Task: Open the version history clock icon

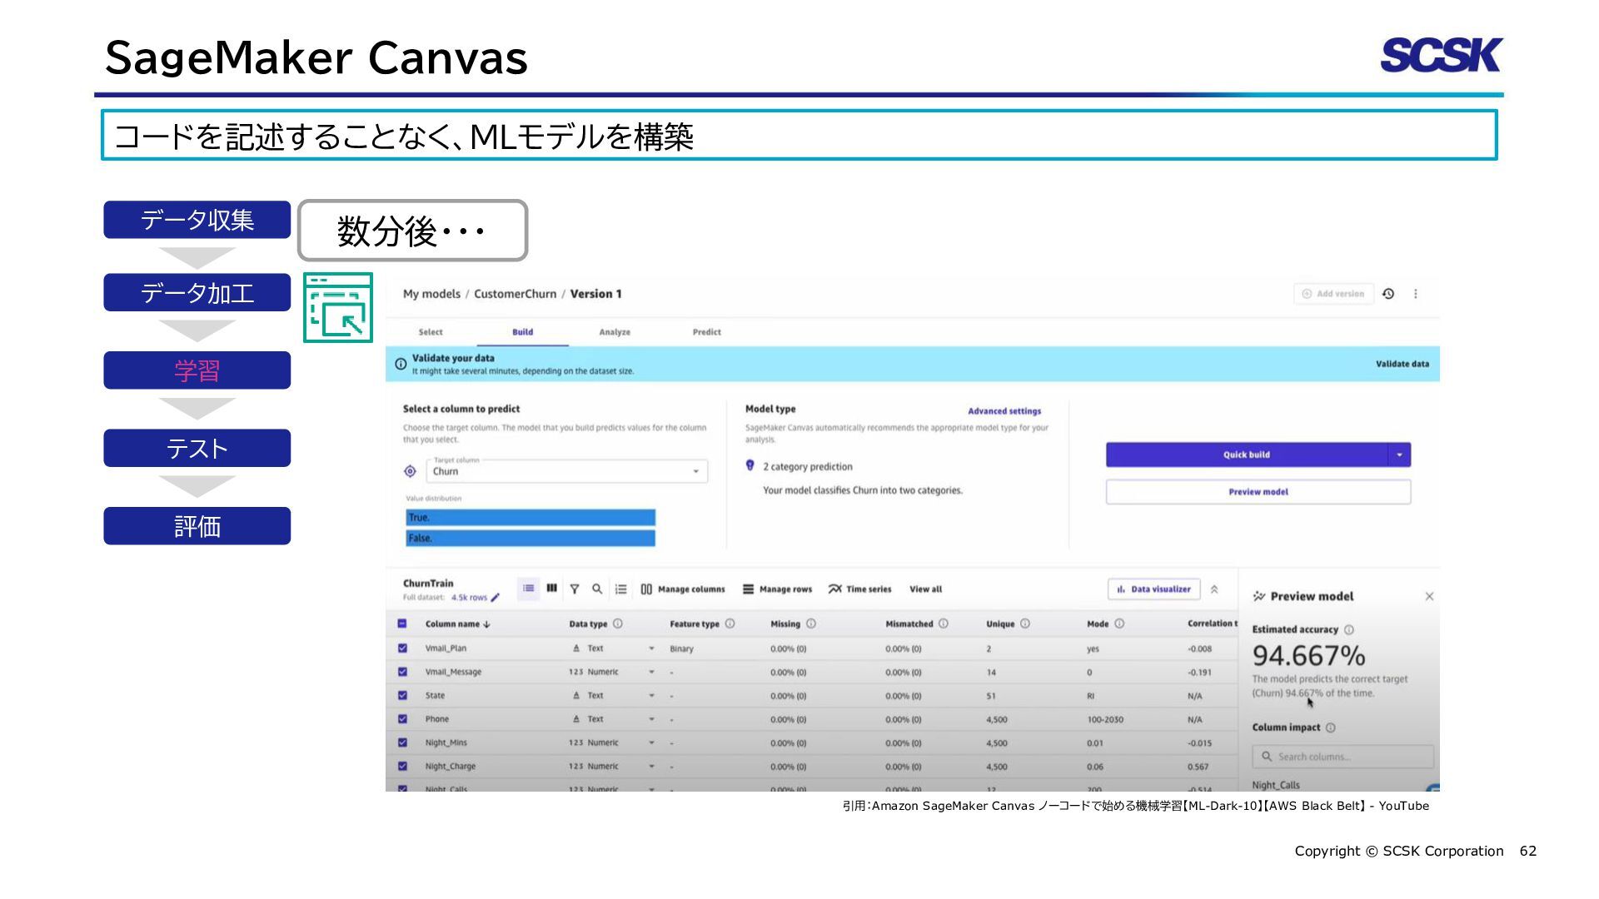Action: (x=1388, y=294)
